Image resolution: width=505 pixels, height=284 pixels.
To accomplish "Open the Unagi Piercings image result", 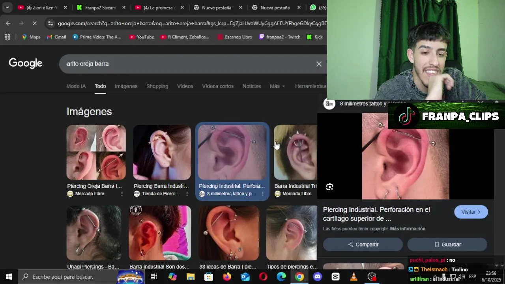I will 94,233.
